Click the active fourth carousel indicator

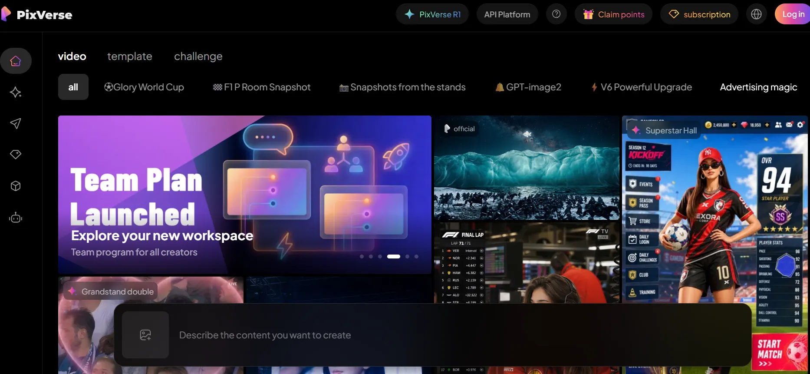point(394,256)
